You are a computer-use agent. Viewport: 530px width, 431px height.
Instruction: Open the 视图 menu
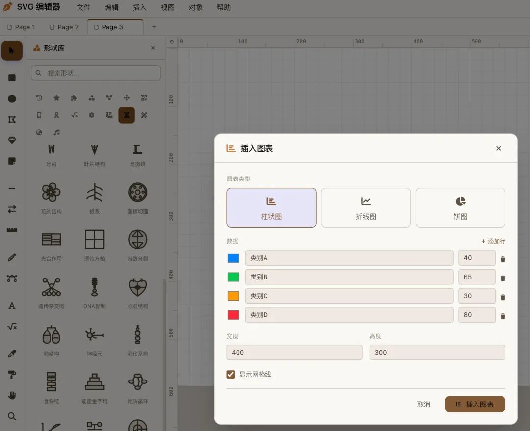[168, 7]
